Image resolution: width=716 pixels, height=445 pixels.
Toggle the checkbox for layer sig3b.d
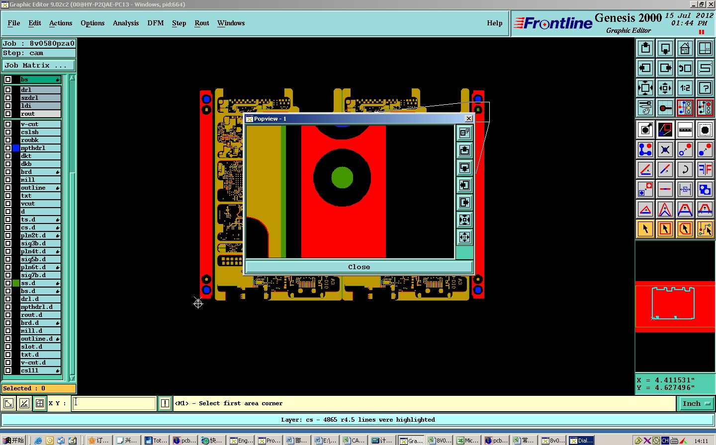pos(8,243)
